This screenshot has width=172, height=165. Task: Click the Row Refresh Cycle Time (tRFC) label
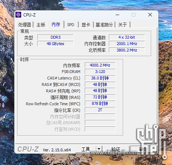[x=53, y=104]
